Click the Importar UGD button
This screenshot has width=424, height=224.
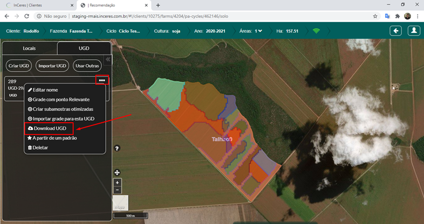coord(52,66)
